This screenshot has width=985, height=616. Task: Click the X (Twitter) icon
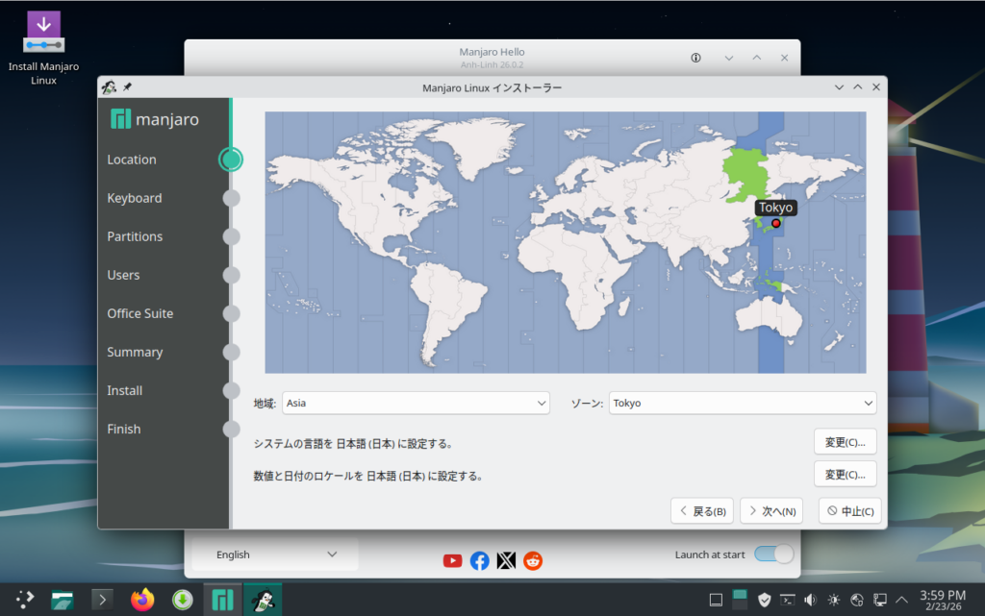click(x=506, y=561)
